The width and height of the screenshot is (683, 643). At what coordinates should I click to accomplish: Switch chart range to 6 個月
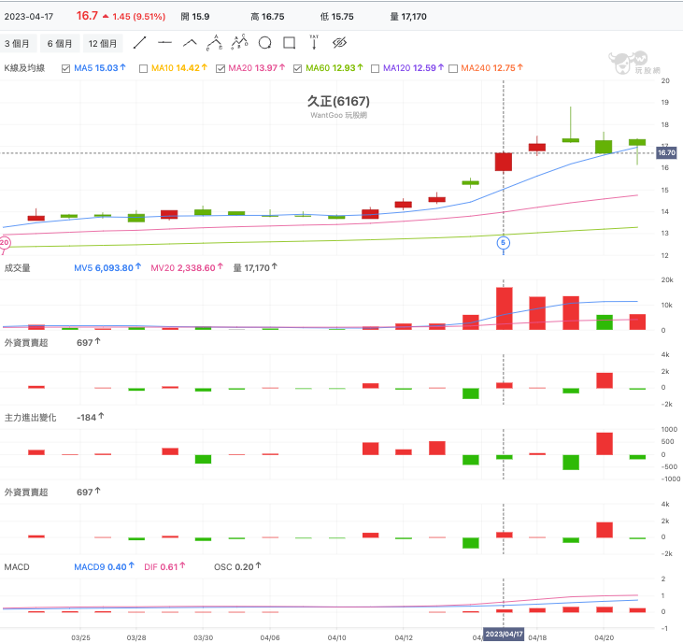tap(60, 44)
